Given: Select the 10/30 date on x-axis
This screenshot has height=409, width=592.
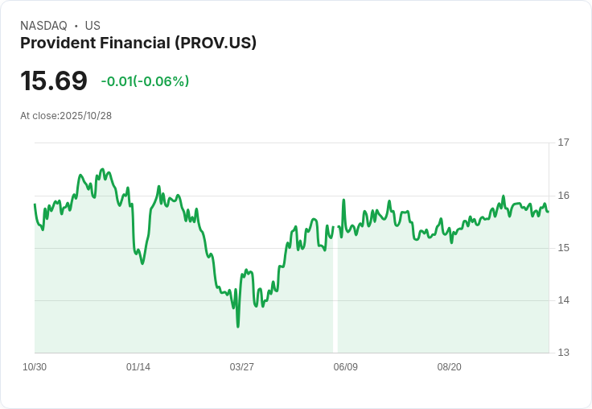Looking at the screenshot, I should [35, 367].
